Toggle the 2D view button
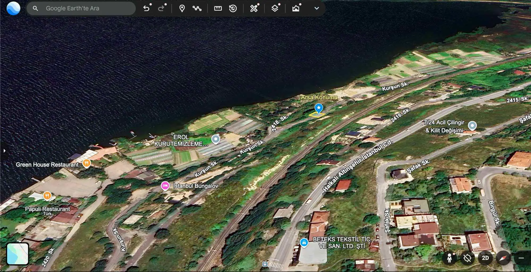Viewport: 531px width, 272px height. [x=485, y=258]
